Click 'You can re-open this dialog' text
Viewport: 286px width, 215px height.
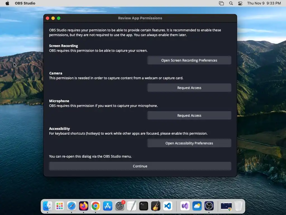coord(90,156)
